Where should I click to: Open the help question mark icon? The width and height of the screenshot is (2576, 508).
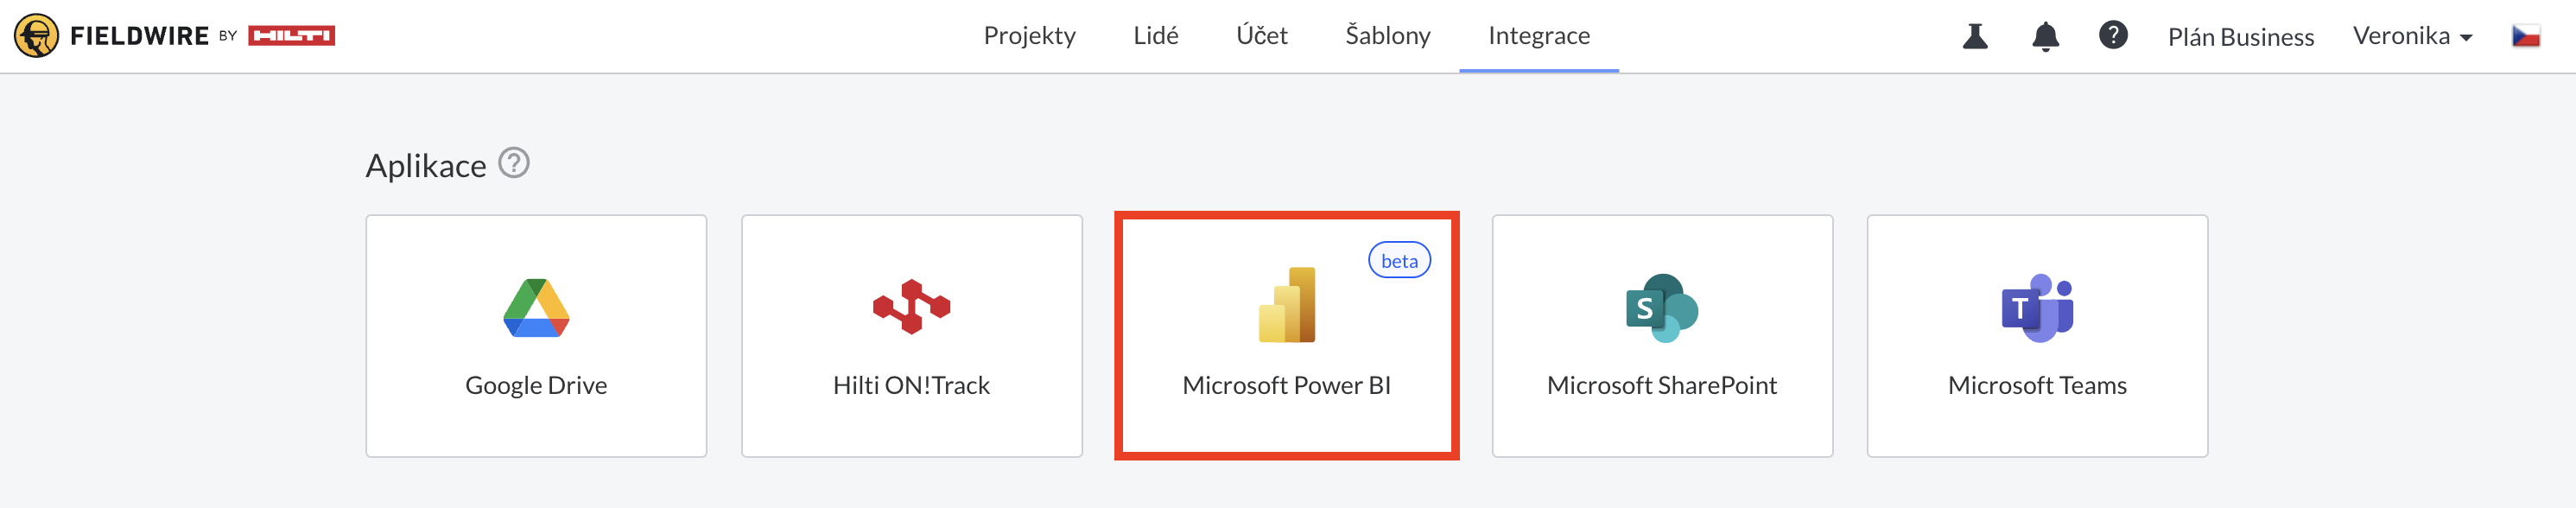coord(2112,35)
